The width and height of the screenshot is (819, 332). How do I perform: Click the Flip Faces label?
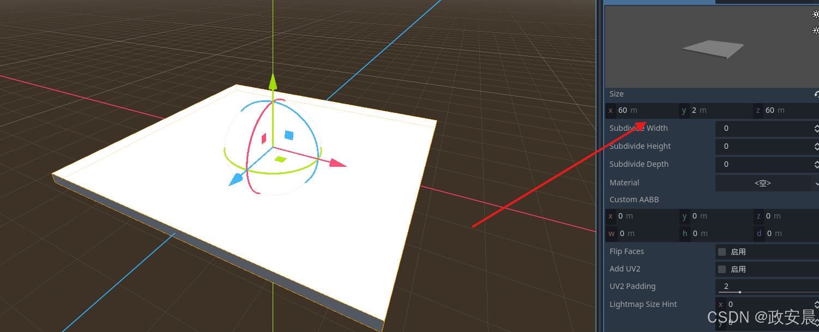(x=627, y=252)
